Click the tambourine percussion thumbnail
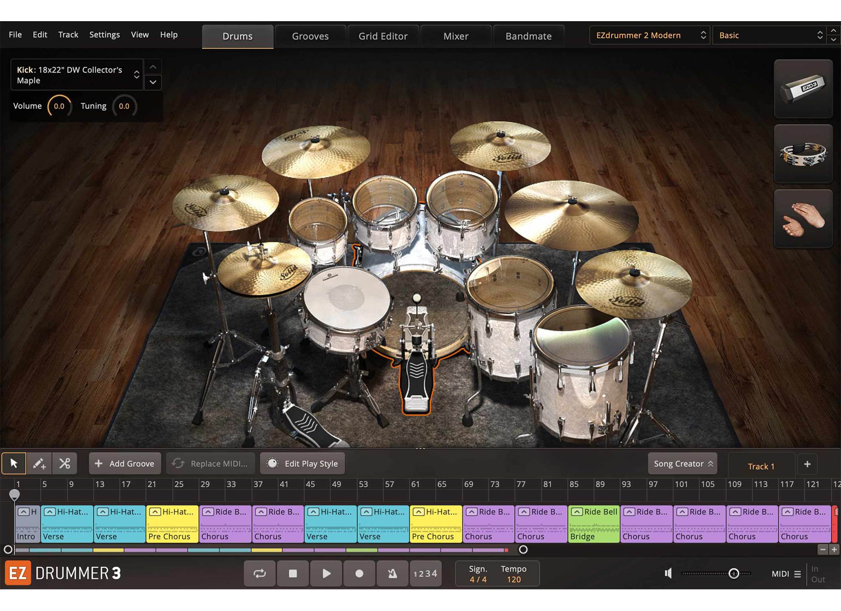Image resolution: width=841 pixels, height=611 pixels. [803, 154]
